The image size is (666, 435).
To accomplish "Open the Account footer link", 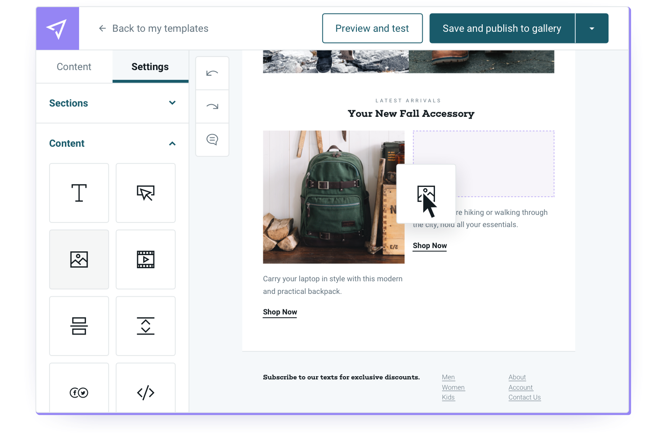I will 521,387.
